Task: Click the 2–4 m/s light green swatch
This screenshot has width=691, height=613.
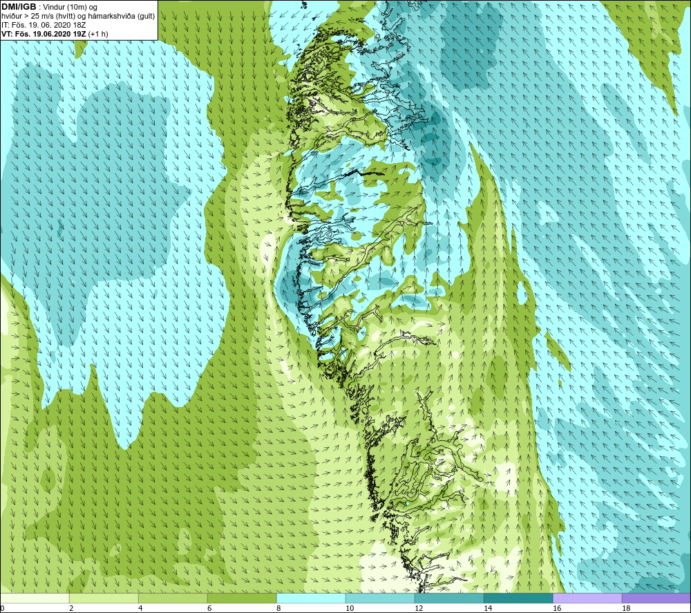Action: (x=104, y=598)
